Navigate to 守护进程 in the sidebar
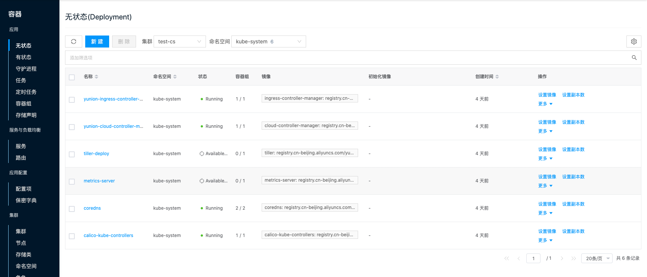Viewport: 647px width, 277px height. pyautogui.click(x=26, y=69)
